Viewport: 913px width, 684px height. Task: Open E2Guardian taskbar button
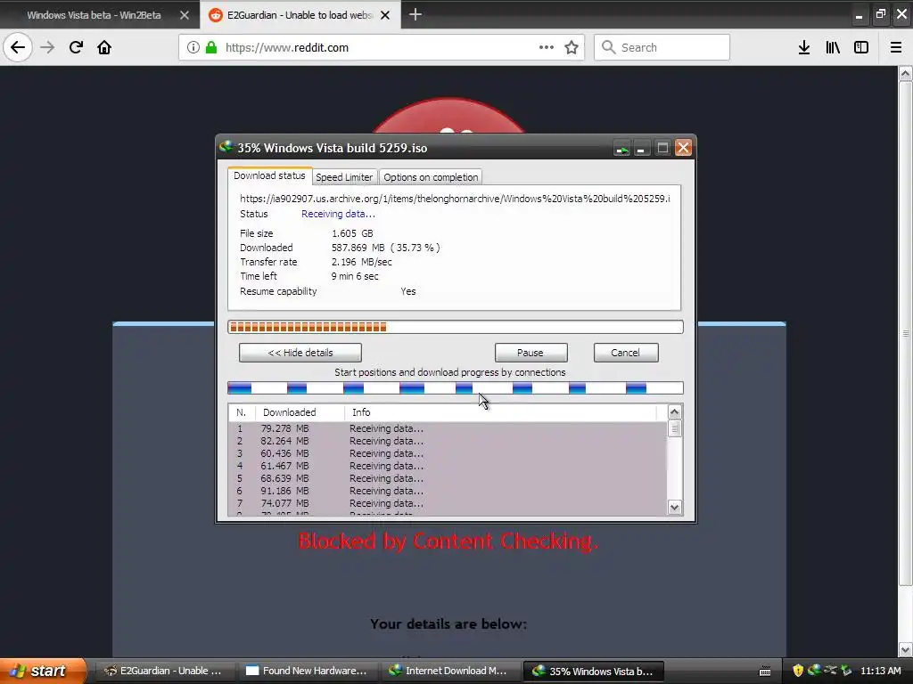point(164,671)
